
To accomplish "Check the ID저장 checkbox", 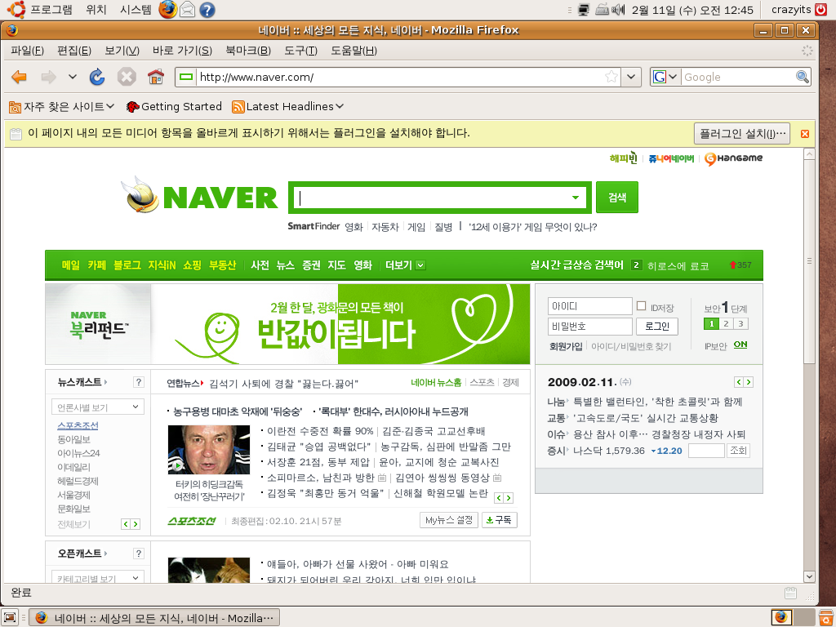I will click(642, 306).
